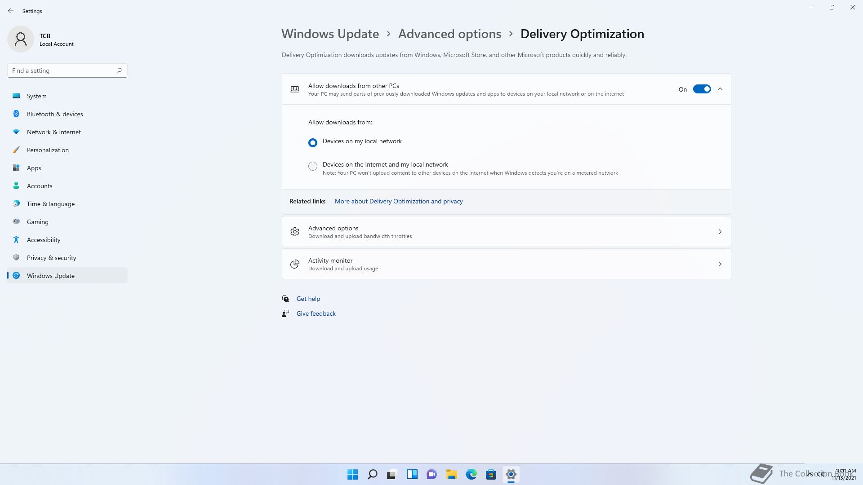863x485 pixels.
Task: Click the search magnifier in Find a setting
Action: click(119, 71)
